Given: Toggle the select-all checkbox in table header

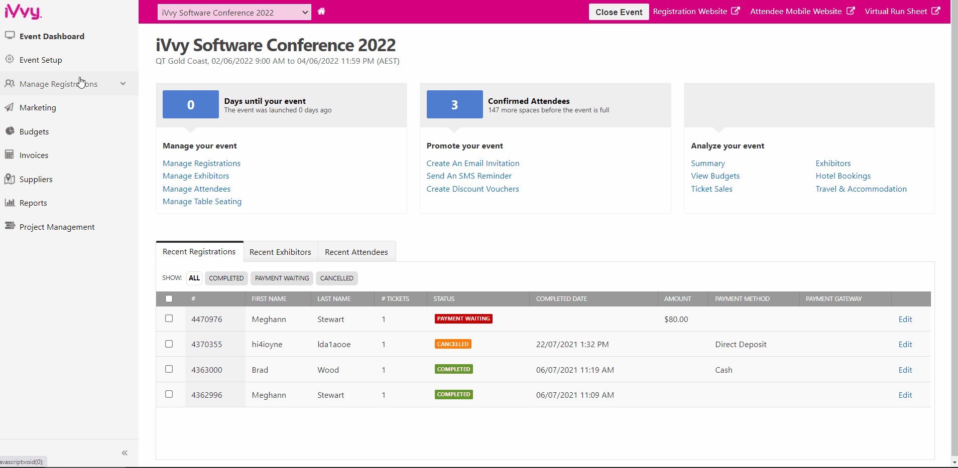Looking at the screenshot, I should coord(169,299).
